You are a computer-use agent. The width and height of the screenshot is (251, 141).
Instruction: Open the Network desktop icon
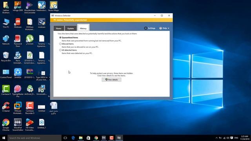click(x=6, y=40)
